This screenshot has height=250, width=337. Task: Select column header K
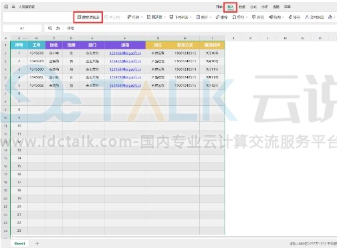251,38
